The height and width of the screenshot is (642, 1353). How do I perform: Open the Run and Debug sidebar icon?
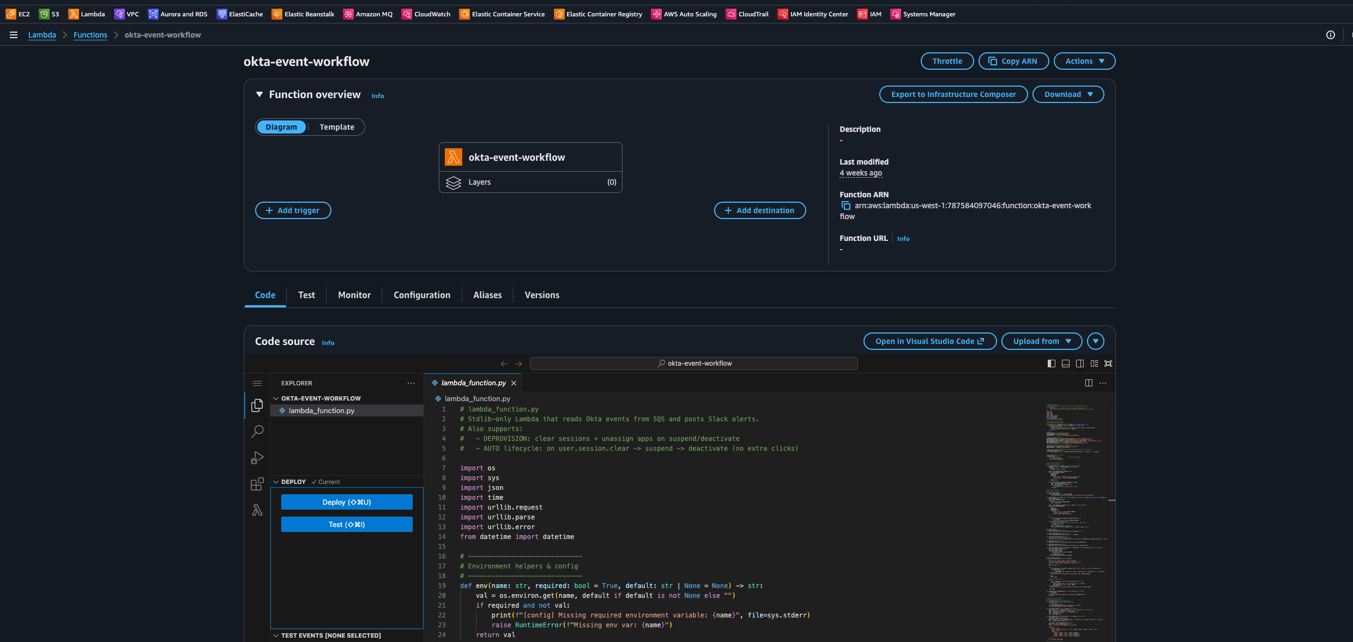pyautogui.click(x=257, y=458)
